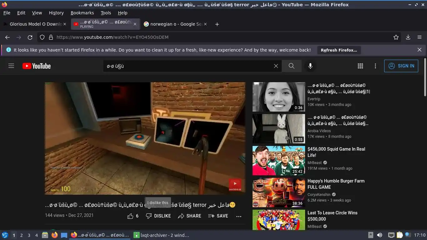427x240 pixels.
Task: Show desktop using the taskbar icon
Action: 64,235
